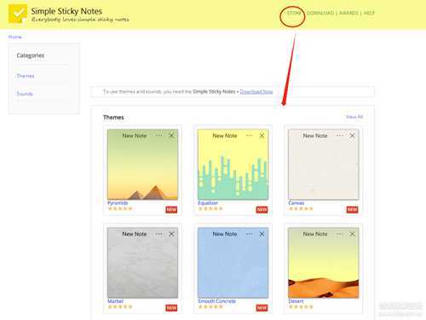Click the Smooth Concrete star rating
Image resolution: width=426 pixels, height=320 pixels.
(210, 306)
